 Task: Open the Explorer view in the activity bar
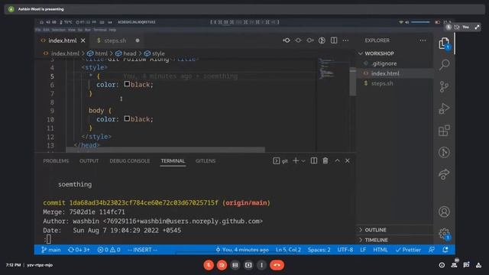tap(444, 43)
